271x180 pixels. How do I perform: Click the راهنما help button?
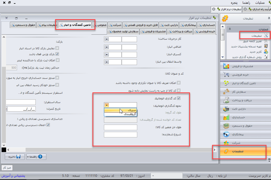(x=35, y=157)
